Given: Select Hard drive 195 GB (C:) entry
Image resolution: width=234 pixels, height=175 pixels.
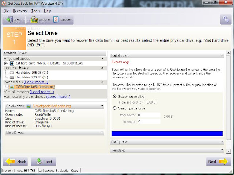Looking at the screenshot, I should point(32,73).
